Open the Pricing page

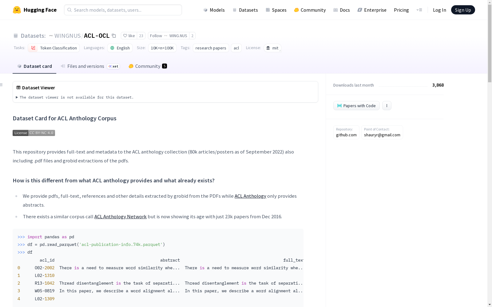(401, 10)
